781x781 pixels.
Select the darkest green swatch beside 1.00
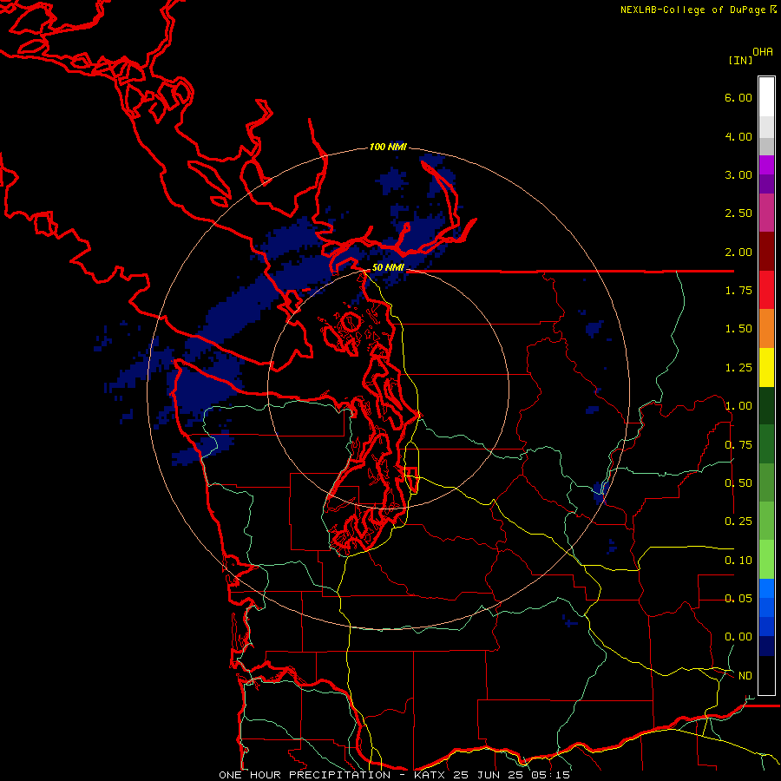tap(766, 405)
